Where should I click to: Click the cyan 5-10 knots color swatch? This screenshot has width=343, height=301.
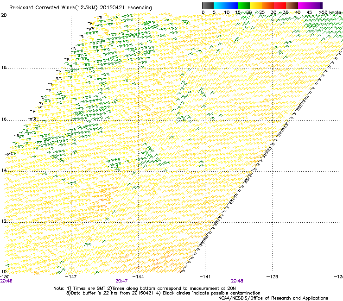click(x=220, y=6)
